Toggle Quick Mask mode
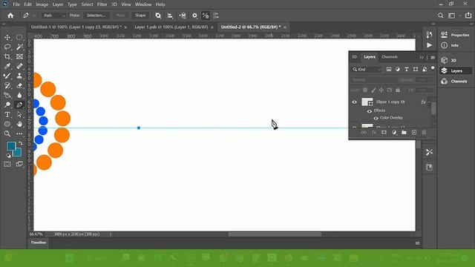The image size is (475, 267). click(7, 164)
